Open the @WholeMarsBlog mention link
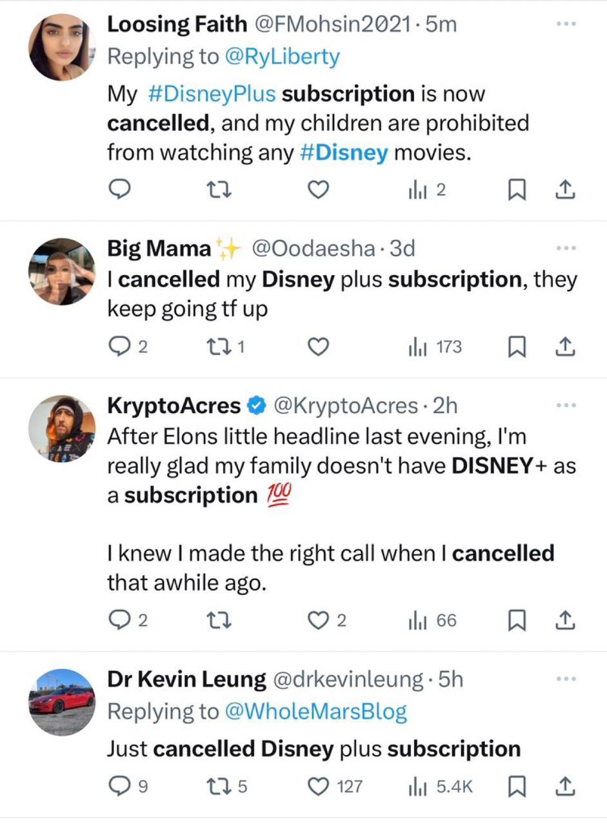 coord(315,711)
